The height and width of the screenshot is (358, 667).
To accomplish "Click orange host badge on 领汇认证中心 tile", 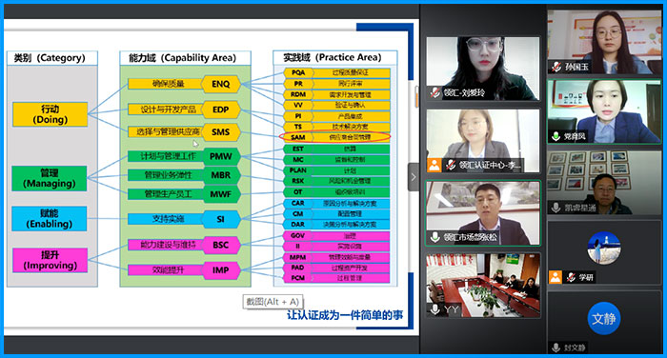I will click(x=435, y=165).
